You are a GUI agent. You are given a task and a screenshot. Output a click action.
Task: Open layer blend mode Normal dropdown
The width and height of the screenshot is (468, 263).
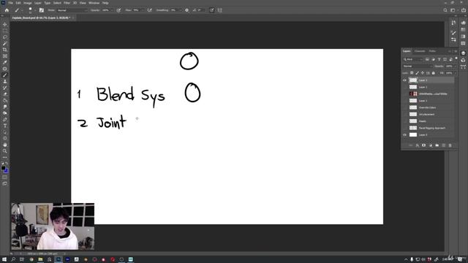418,66
